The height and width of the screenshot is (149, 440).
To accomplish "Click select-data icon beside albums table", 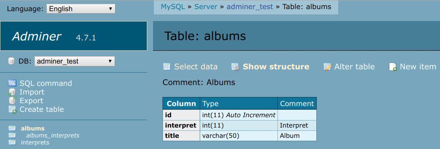I will (12, 128).
